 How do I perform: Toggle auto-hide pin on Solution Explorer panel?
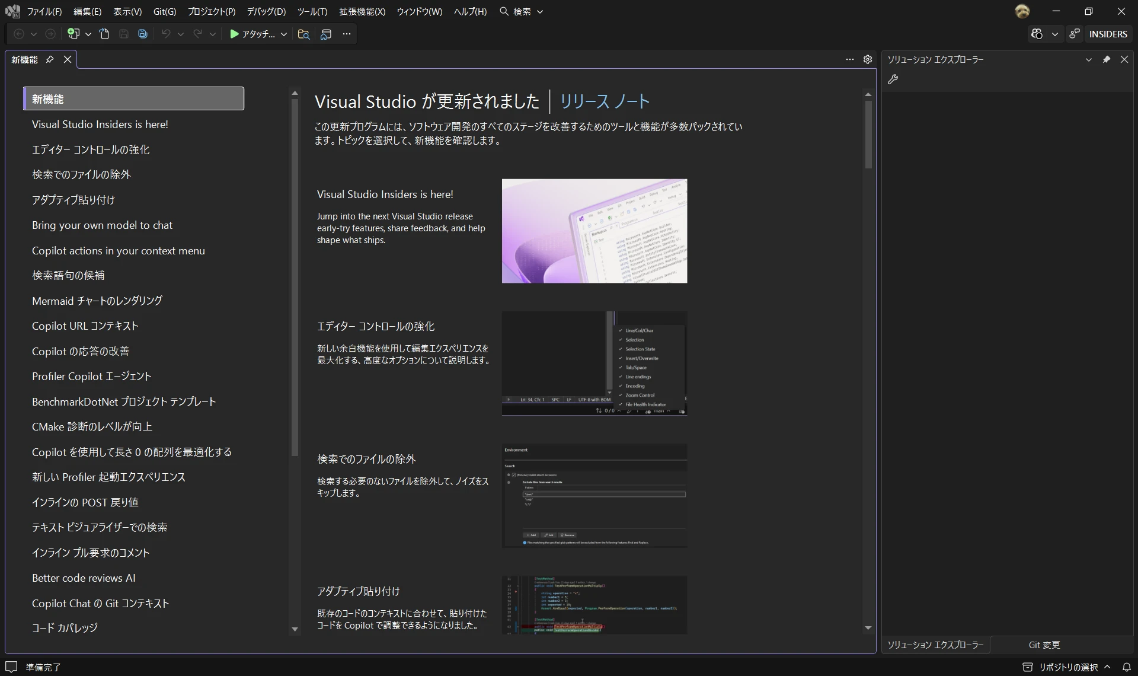[1106, 59]
